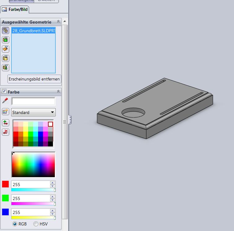Open the Standard swatch dropdown

pyautogui.click(x=33, y=112)
